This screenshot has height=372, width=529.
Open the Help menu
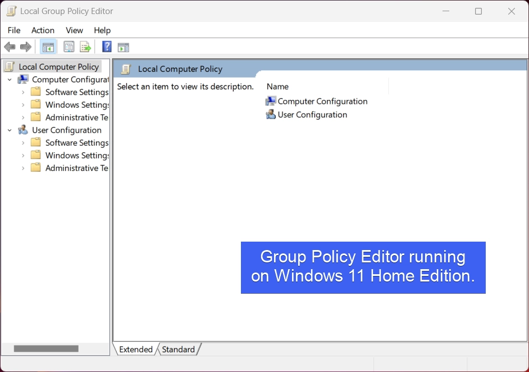(x=102, y=30)
